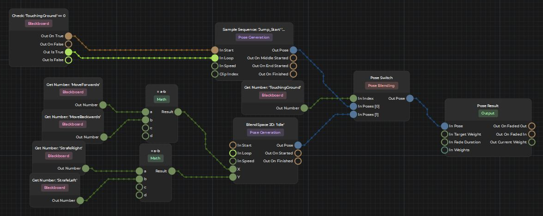Click Out Pose pin on BlendSpace 2D node

tap(298, 145)
